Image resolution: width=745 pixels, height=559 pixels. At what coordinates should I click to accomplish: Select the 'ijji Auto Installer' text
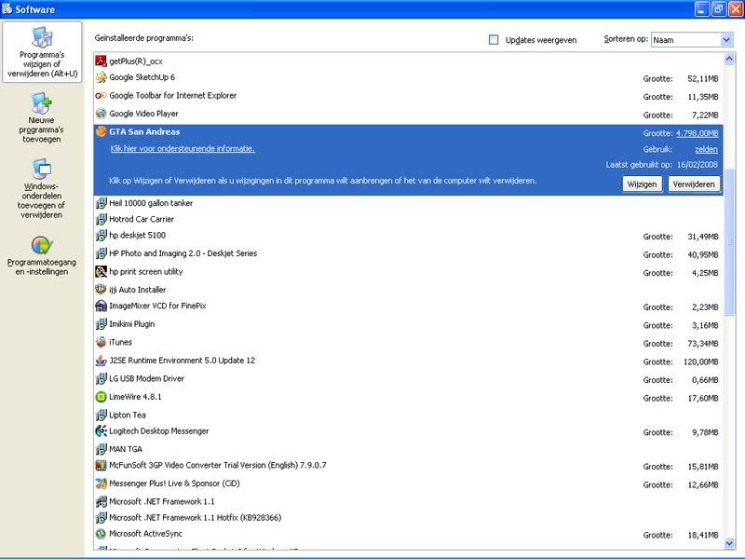(137, 290)
